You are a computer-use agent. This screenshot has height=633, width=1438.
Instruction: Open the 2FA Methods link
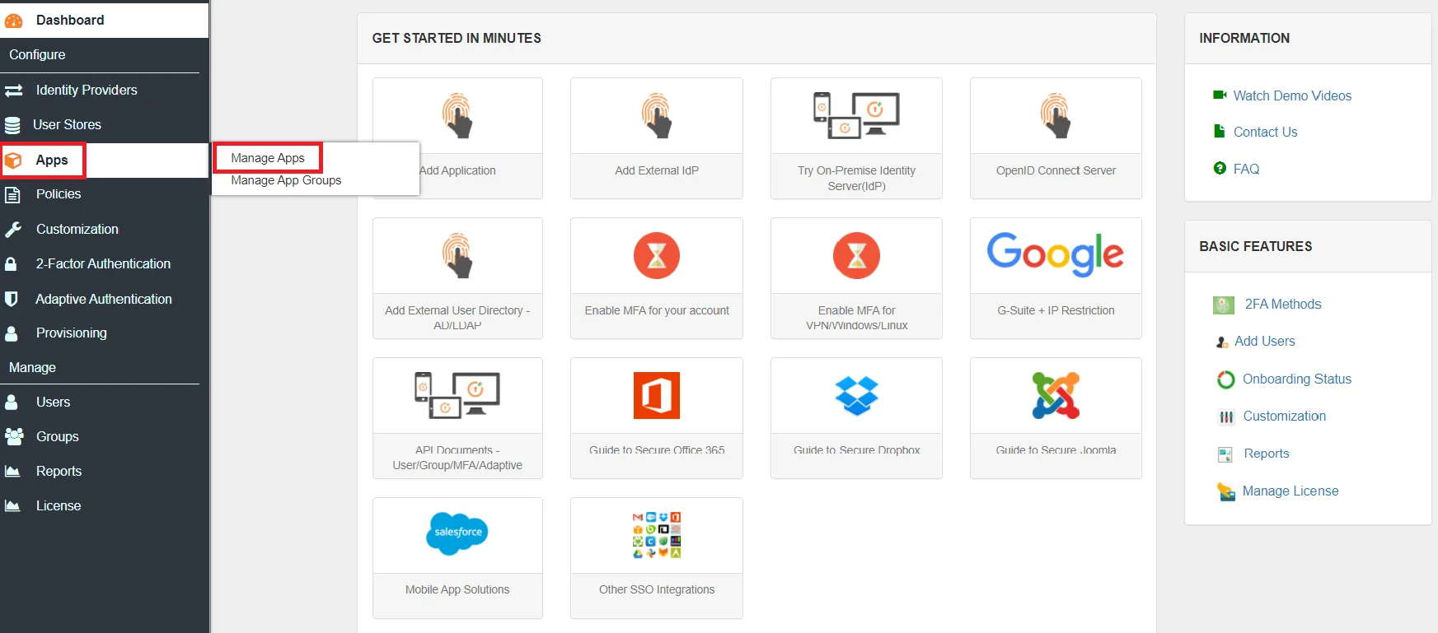1283,304
